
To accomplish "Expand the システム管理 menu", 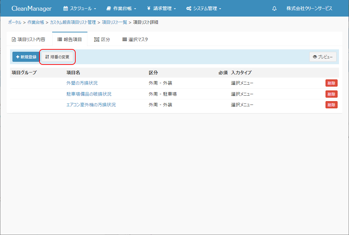I will click(x=204, y=9).
